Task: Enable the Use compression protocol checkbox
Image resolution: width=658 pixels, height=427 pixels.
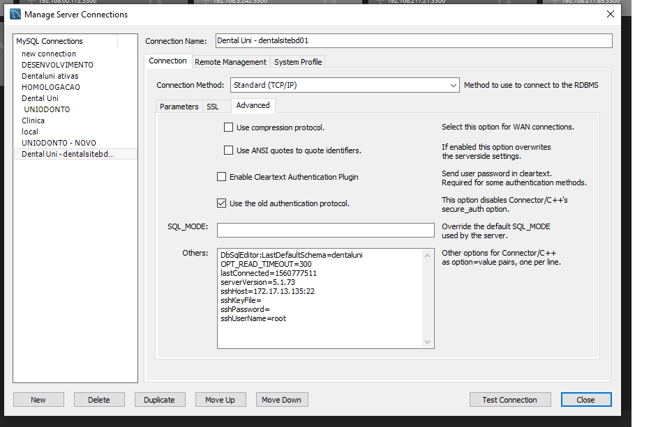Action: [228, 127]
